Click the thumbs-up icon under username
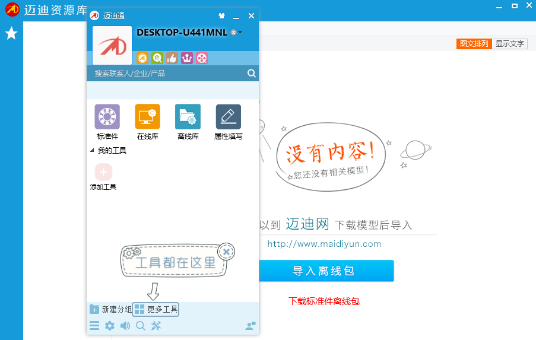Viewport: 536px width, 340px height. (172, 58)
